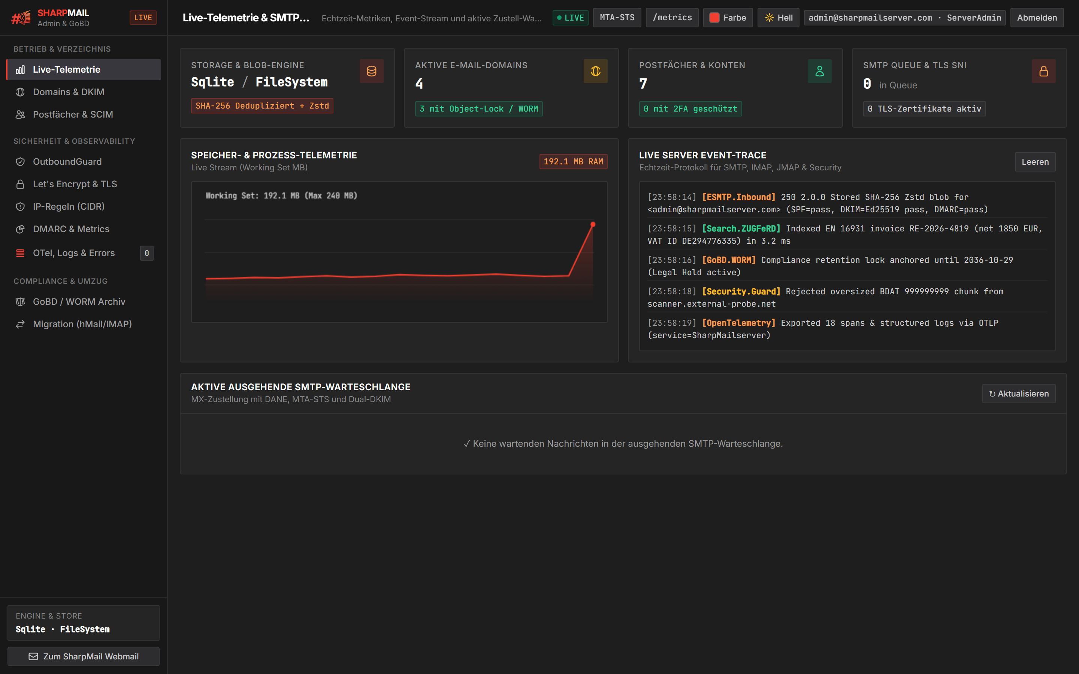1079x674 pixels.
Task: Click the envelope icon on Webmail button
Action: [33, 656]
